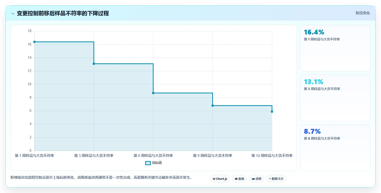Select the week 9 data point at 6.8

pyautogui.click(x=212, y=105)
